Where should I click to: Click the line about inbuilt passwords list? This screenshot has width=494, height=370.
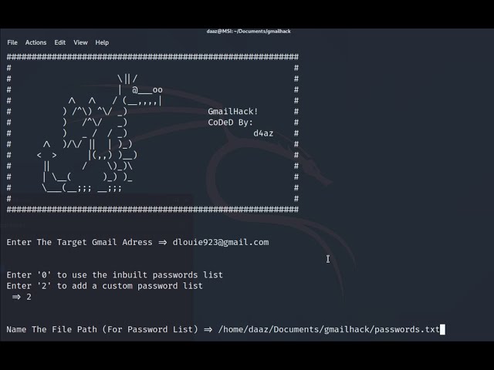115,275
